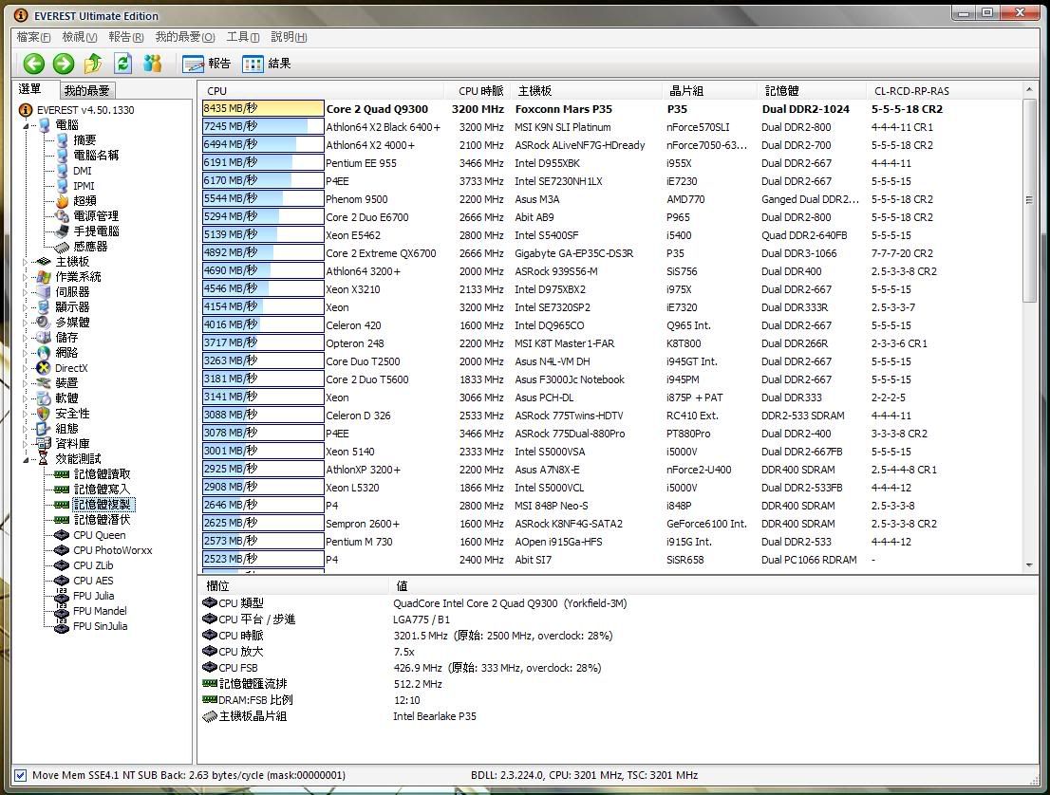The height and width of the screenshot is (795, 1050).
Task: Collapse the 電腦 tree node
Action: [26, 125]
